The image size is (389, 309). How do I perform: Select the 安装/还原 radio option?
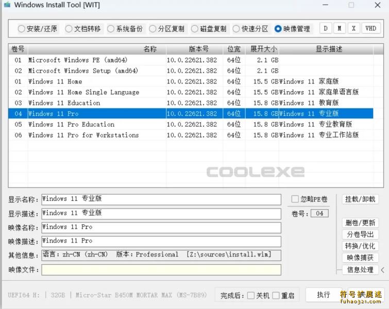click(x=38, y=29)
